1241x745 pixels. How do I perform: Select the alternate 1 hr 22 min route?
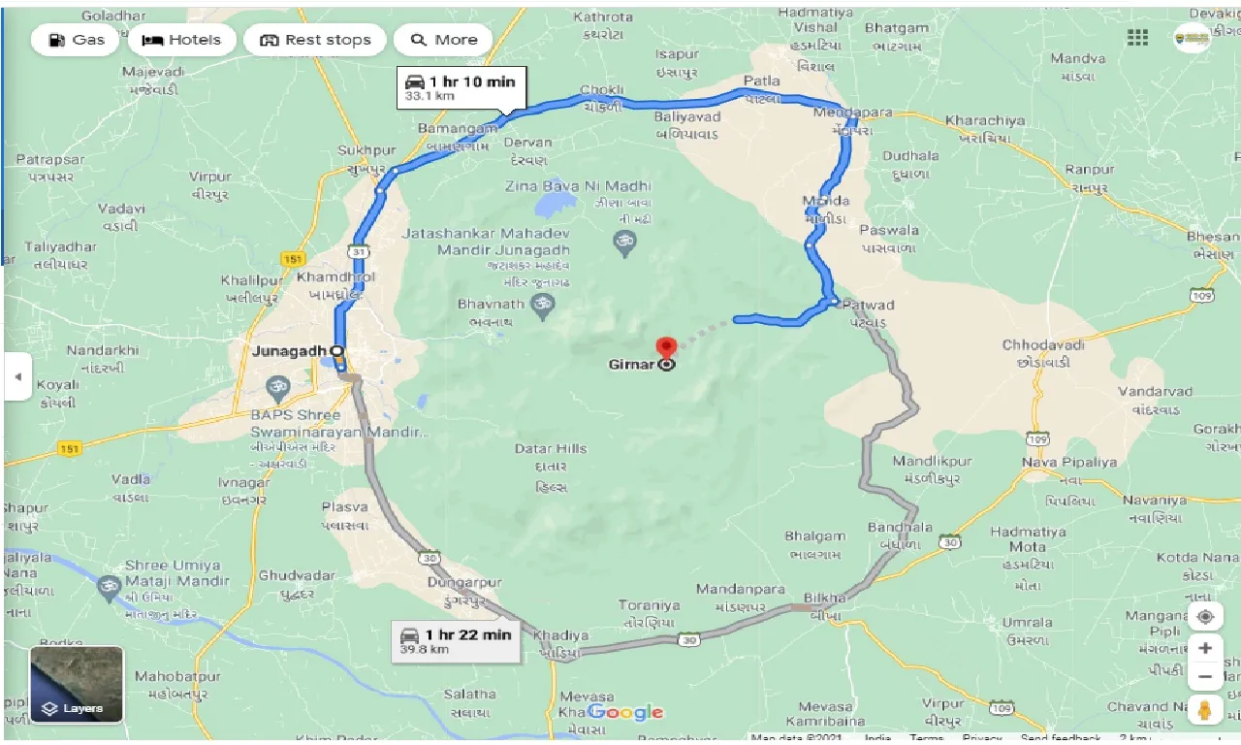(456, 640)
